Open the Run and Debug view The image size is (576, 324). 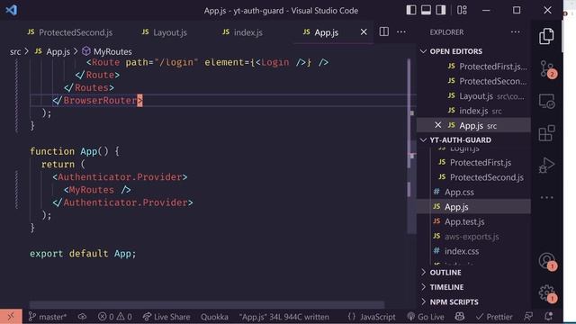pos(546,166)
